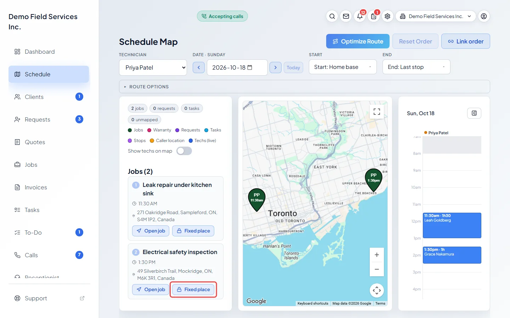Select the 11:30am PP map pin
510x318 pixels.
tap(257, 200)
